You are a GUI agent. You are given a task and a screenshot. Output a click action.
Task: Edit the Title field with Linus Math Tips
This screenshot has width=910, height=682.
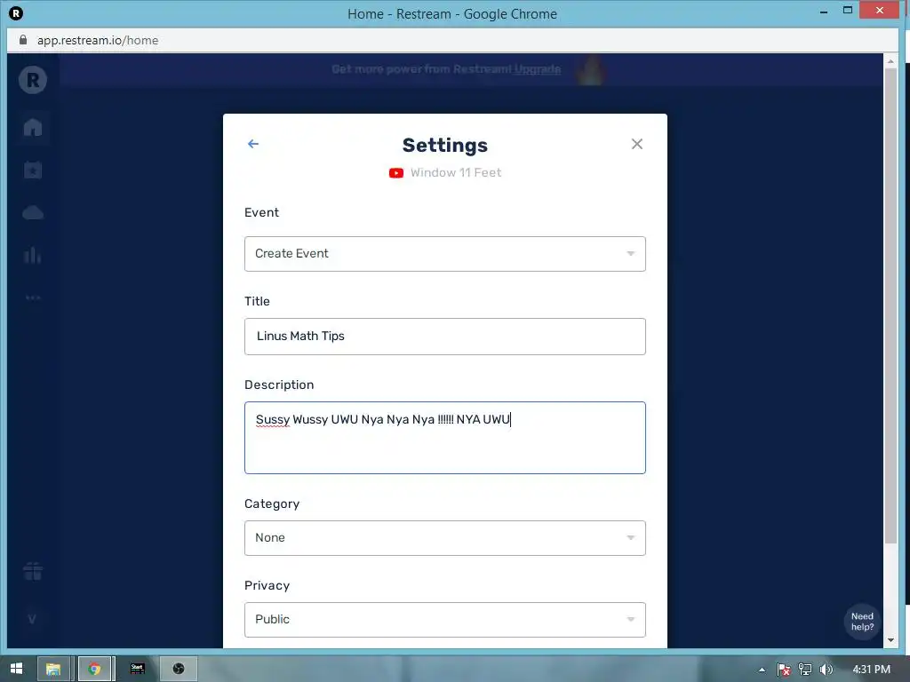point(444,337)
